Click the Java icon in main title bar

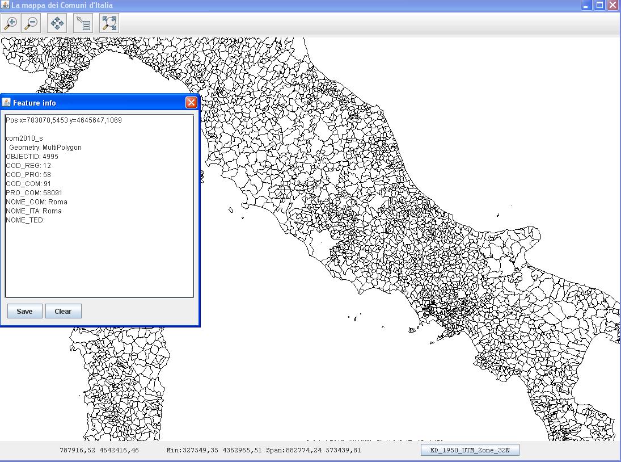pyautogui.click(x=5, y=5)
